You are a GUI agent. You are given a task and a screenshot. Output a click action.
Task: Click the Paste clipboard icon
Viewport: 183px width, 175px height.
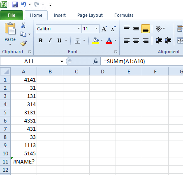click(10, 29)
